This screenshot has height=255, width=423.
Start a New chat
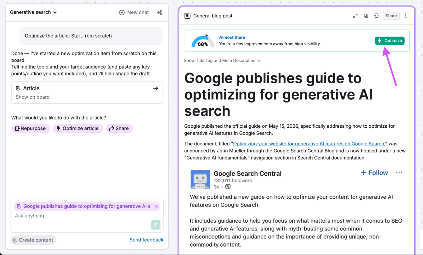click(x=134, y=12)
